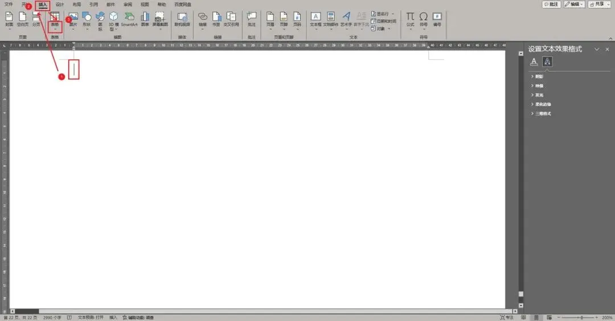The image size is (615, 321).
Task: Insert WordArt (艺术字)
Action: click(346, 20)
